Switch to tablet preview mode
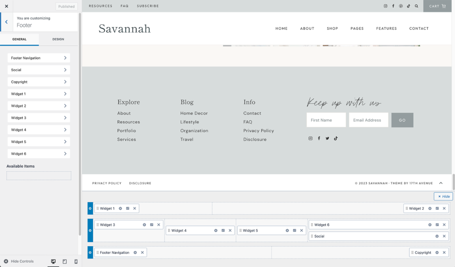The image size is (455, 267). pos(64,262)
